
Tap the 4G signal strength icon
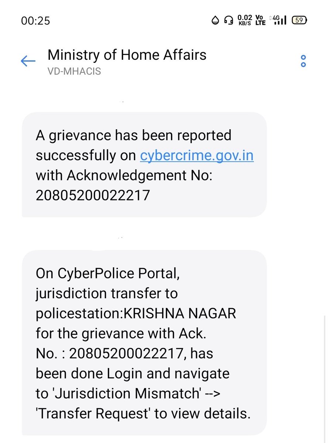click(x=279, y=20)
